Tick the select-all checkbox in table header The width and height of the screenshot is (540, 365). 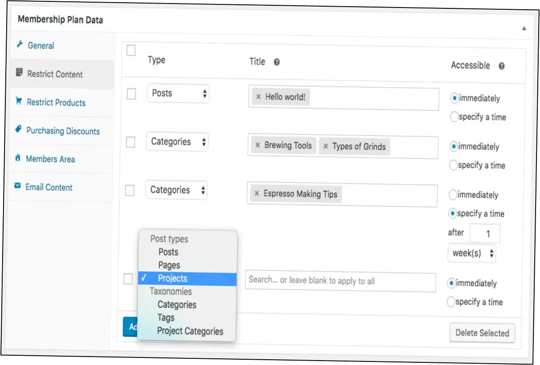(131, 51)
